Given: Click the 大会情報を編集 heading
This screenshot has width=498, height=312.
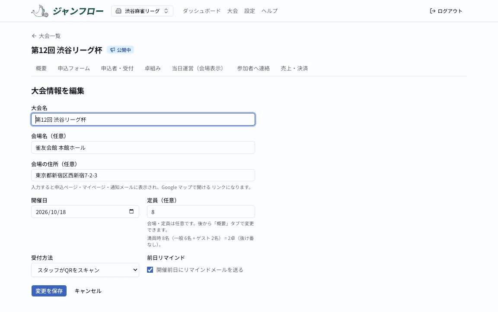Looking at the screenshot, I should click(x=57, y=91).
